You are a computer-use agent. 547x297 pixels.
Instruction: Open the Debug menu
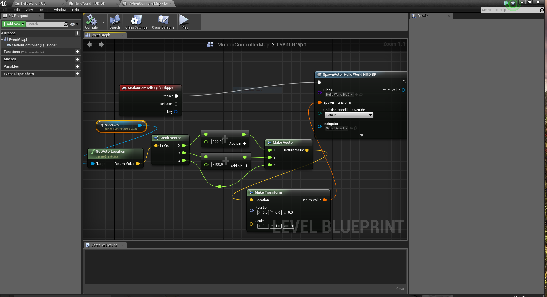tap(43, 10)
